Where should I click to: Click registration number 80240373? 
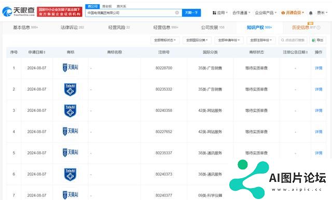pos(164,174)
